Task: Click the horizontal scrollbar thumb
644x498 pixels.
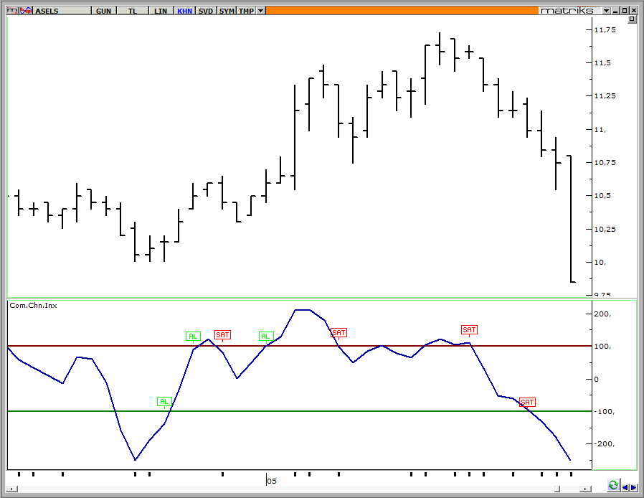Action: click(x=557, y=489)
